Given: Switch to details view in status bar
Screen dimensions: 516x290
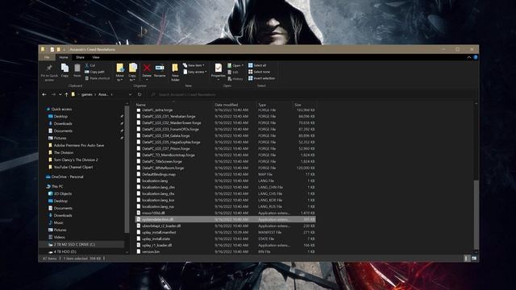Looking at the screenshot, I should (x=466, y=259).
